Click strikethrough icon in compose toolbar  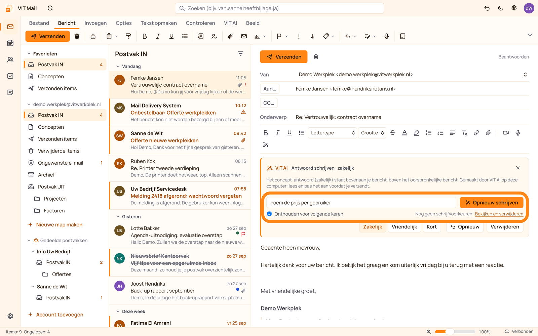tap(393, 133)
